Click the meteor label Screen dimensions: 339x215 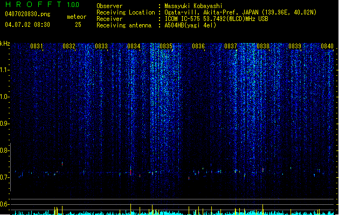[x=77, y=17]
